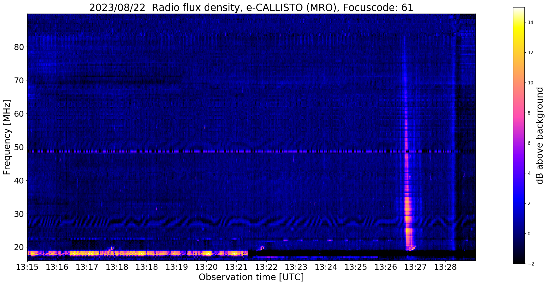
Task: Click the 50 tick on frequency axis
Action: 19,147
